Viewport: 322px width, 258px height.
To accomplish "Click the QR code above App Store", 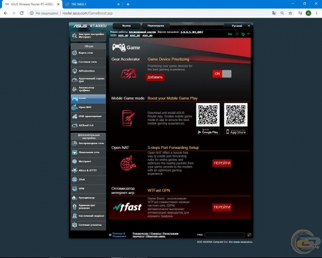I will (x=236, y=115).
